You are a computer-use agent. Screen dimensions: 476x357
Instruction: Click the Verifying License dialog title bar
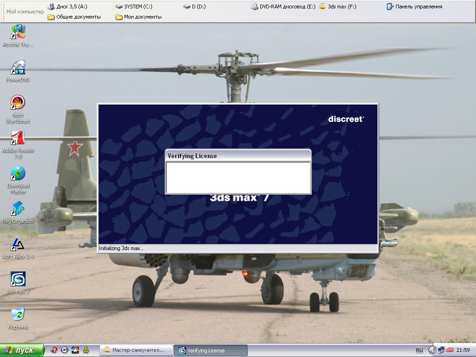(238, 156)
